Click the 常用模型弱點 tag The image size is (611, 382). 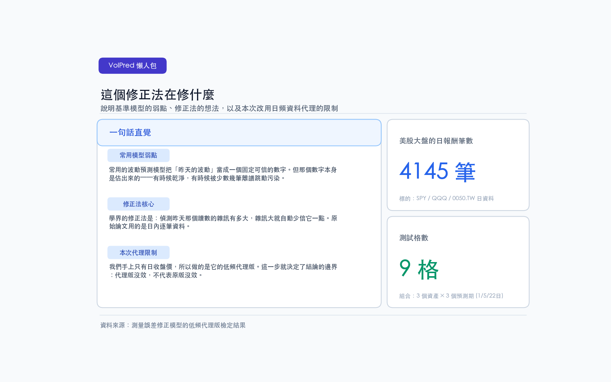tap(138, 155)
